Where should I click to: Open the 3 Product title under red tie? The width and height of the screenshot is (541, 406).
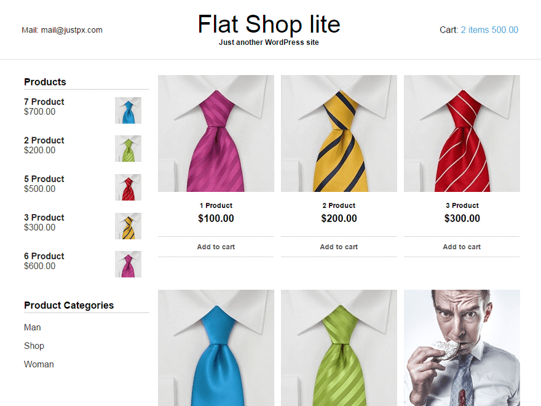point(462,205)
